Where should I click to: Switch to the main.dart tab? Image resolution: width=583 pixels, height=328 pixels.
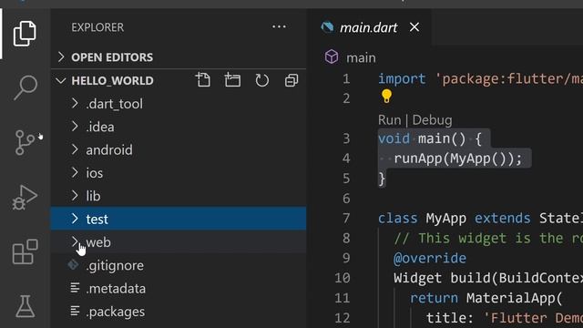pyautogui.click(x=368, y=27)
